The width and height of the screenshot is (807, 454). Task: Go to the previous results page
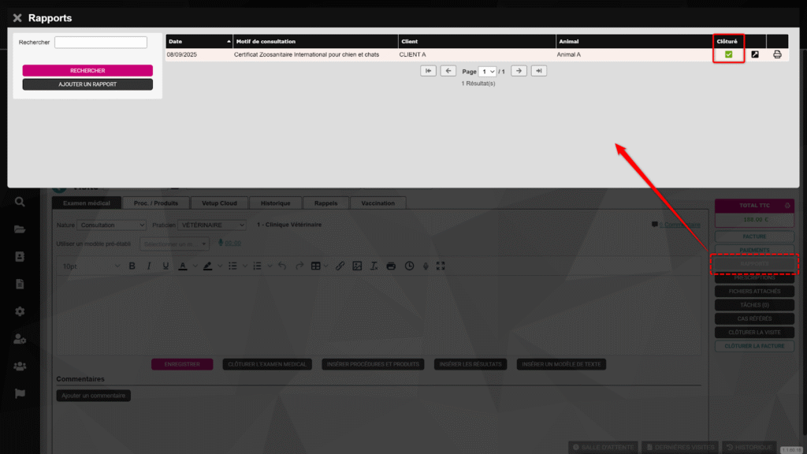pyautogui.click(x=448, y=71)
